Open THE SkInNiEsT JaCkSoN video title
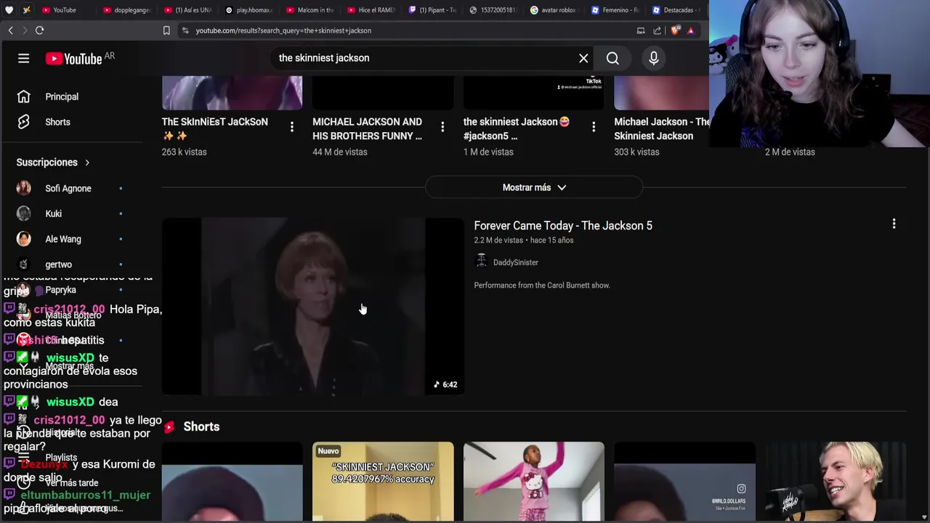 [215, 129]
